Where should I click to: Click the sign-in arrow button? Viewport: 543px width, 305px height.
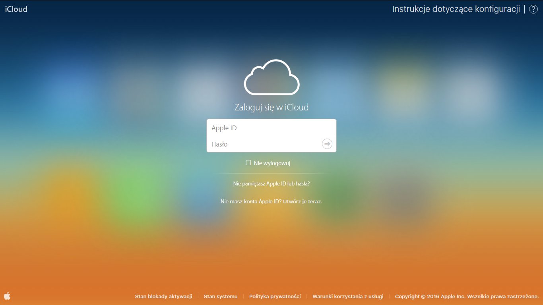tap(327, 144)
